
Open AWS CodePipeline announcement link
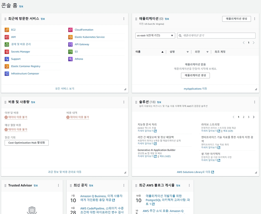(x=102, y=210)
